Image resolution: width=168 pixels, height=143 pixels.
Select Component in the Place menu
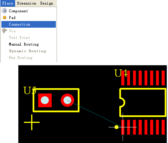pos(18,11)
